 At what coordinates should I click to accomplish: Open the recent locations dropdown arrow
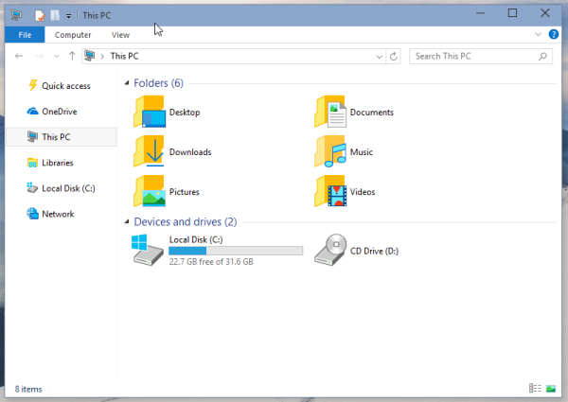pyautogui.click(x=56, y=57)
